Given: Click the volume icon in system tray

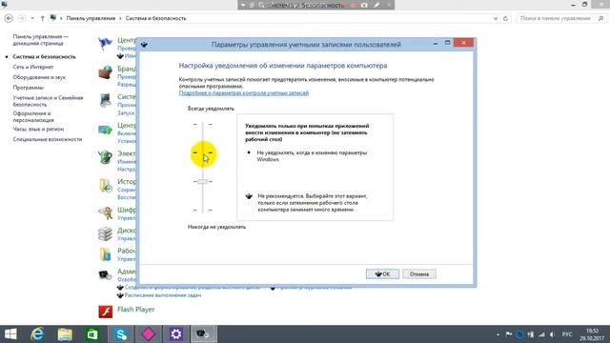Looking at the screenshot, I should 553,334.
